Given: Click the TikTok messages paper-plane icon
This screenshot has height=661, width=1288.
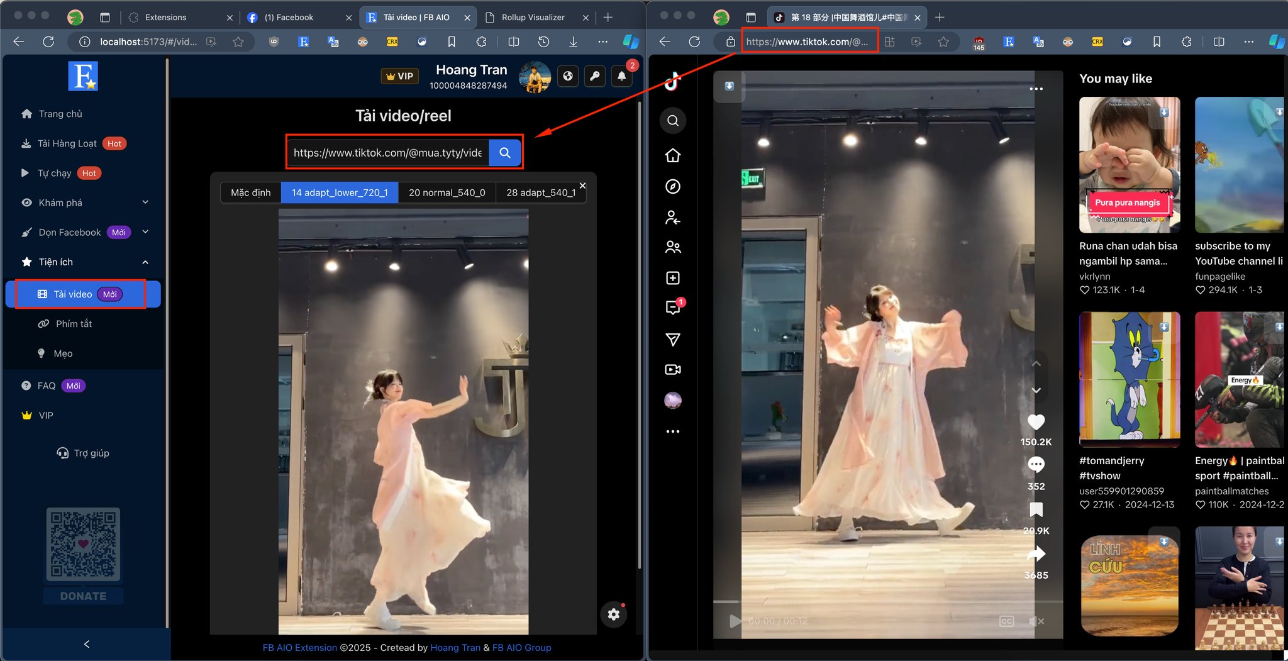Looking at the screenshot, I should 673,340.
